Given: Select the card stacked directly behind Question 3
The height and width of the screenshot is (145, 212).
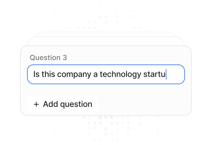Looking at the screenshot, I should click(106, 41).
